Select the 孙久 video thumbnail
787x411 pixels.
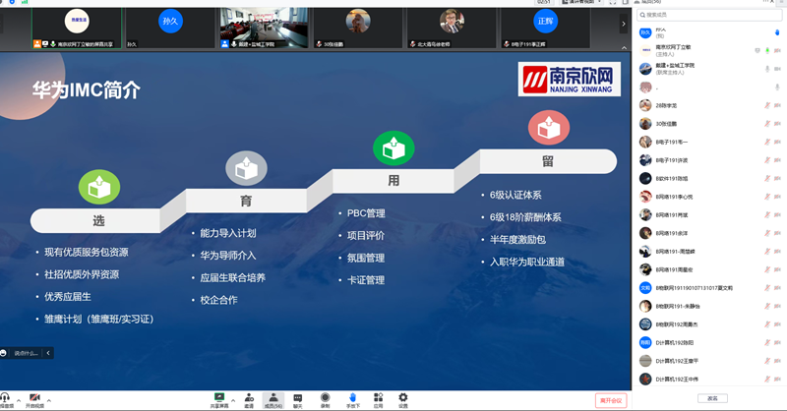[x=171, y=26]
